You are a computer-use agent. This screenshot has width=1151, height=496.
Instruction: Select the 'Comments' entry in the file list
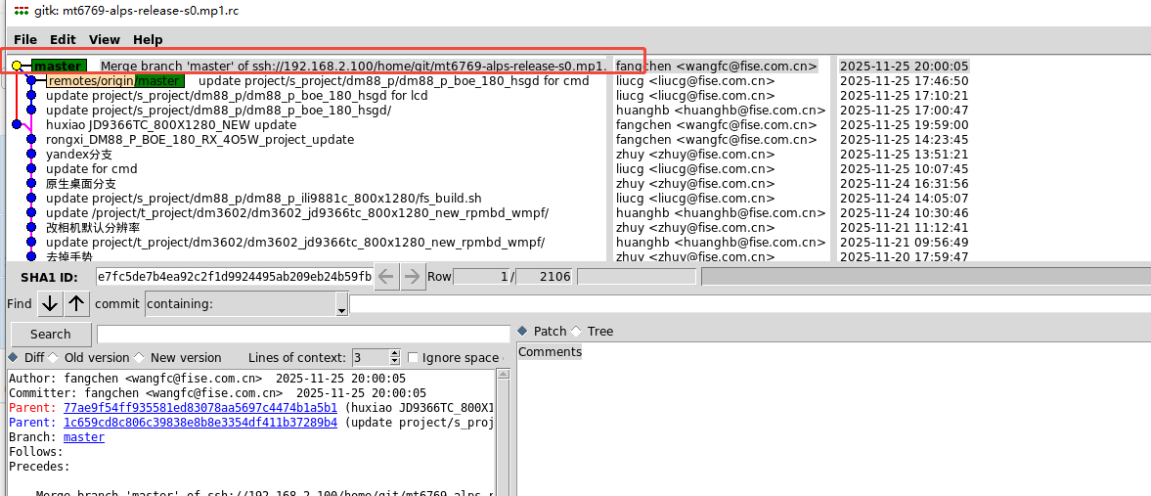tap(550, 352)
